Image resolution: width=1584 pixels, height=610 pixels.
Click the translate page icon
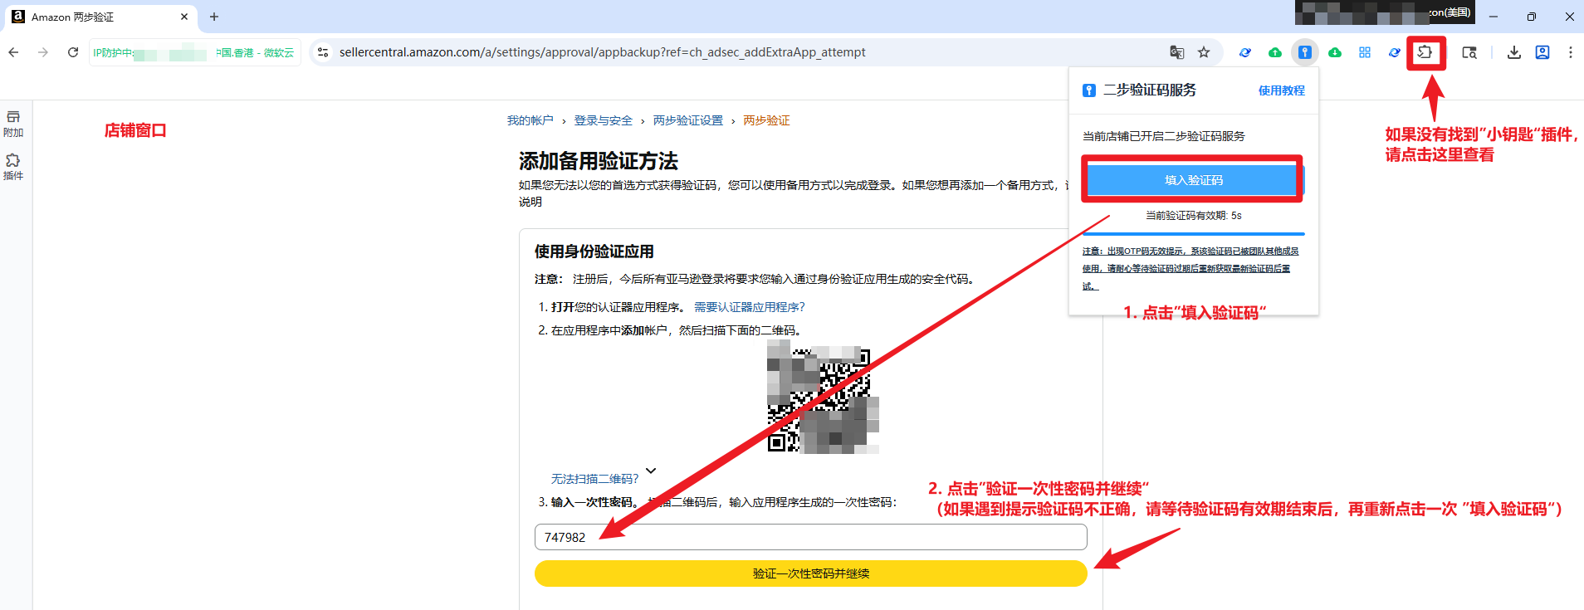[x=1177, y=52]
